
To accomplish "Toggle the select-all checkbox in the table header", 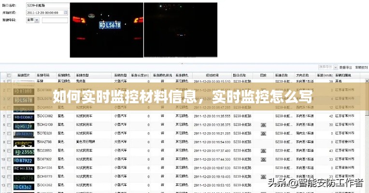I will pyautogui.click(x=9, y=75).
